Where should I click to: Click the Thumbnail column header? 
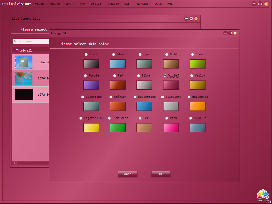coord(24,50)
